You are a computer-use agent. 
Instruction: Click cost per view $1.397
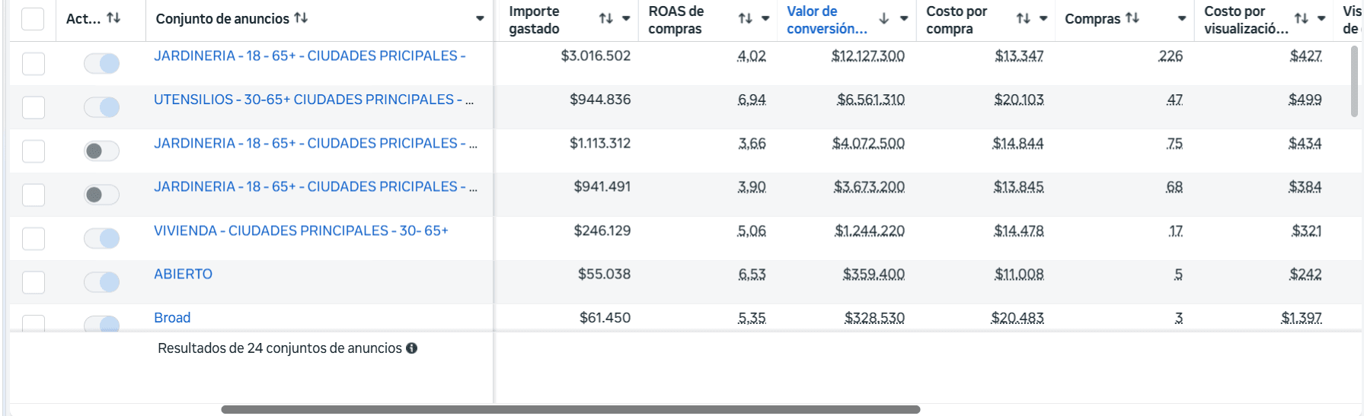(x=1302, y=318)
